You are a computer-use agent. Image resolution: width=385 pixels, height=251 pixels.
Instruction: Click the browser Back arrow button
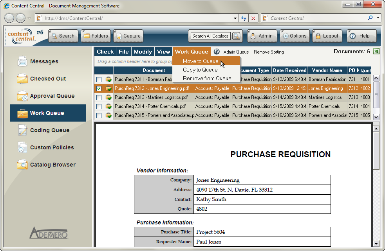pyautogui.click(x=9, y=18)
